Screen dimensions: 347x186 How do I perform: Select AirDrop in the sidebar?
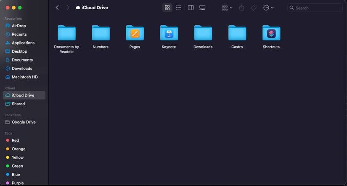pos(24,26)
